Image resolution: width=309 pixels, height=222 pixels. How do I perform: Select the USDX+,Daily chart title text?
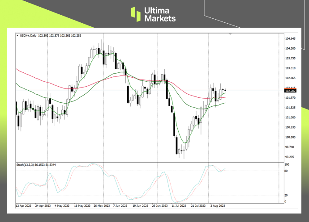pos(28,36)
